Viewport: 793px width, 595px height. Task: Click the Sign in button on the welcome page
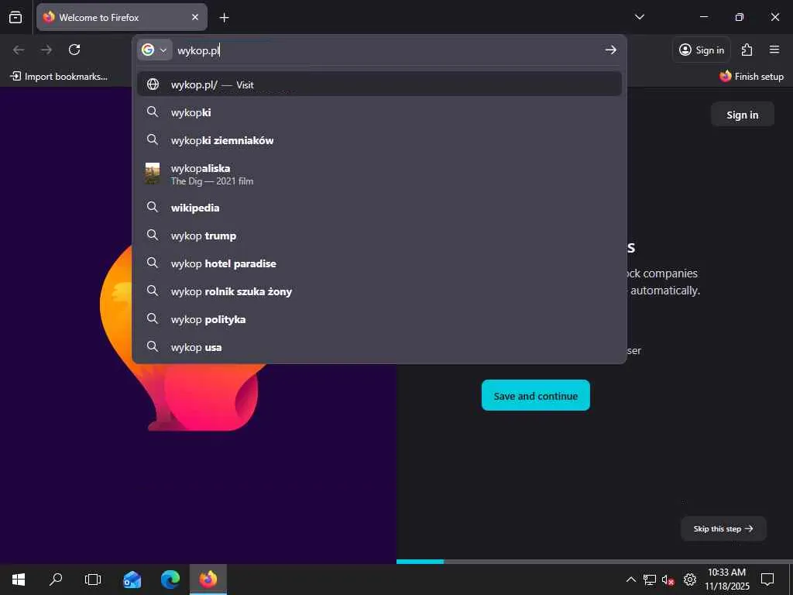point(742,115)
